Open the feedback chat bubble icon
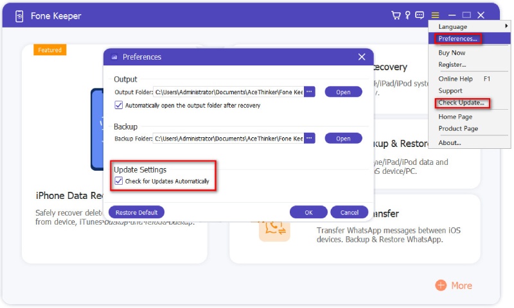 tap(420, 15)
